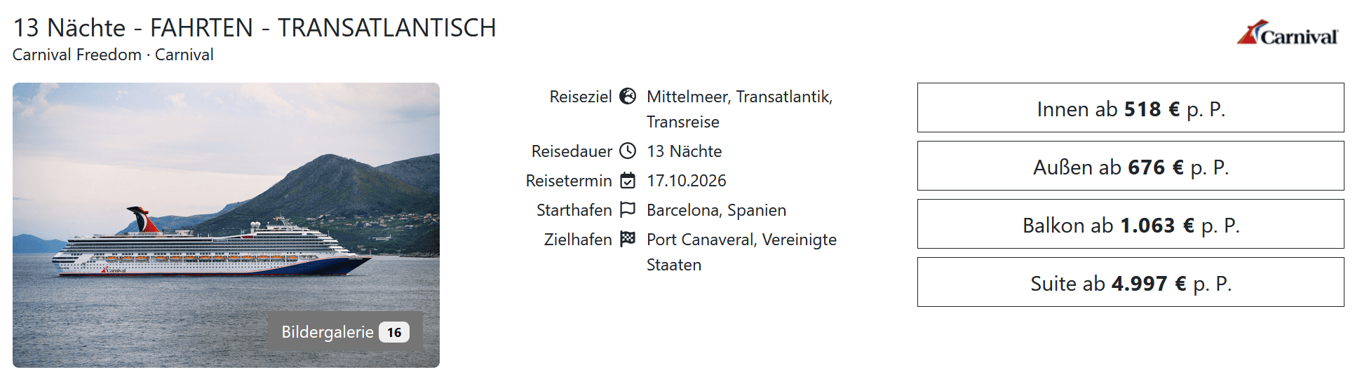This screenshot has height=379, width=1355.
Task: Select Suite from 4.997 €
Action: click(x=1130, y=282)
